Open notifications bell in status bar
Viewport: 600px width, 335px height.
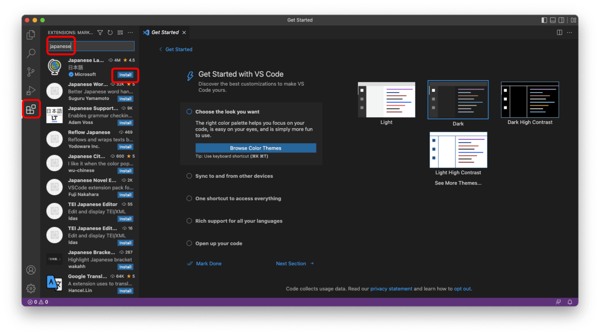click(569, 302)
